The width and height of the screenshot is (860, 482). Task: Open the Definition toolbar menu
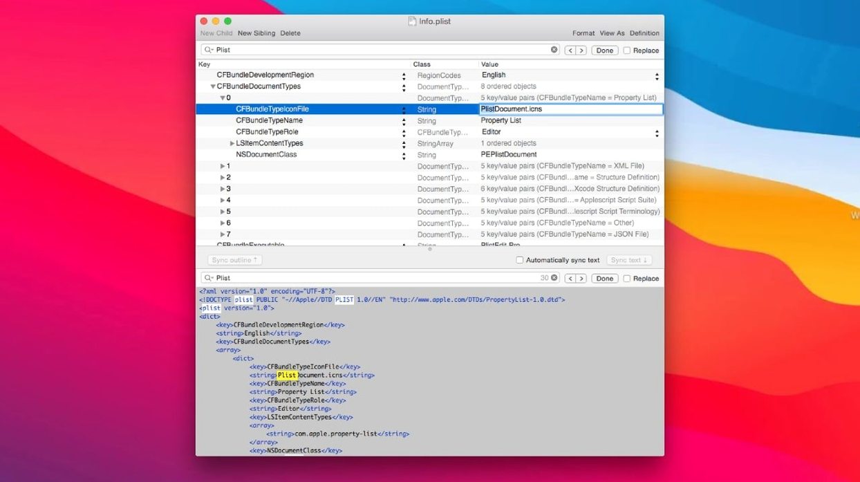(x=644, y=33)
